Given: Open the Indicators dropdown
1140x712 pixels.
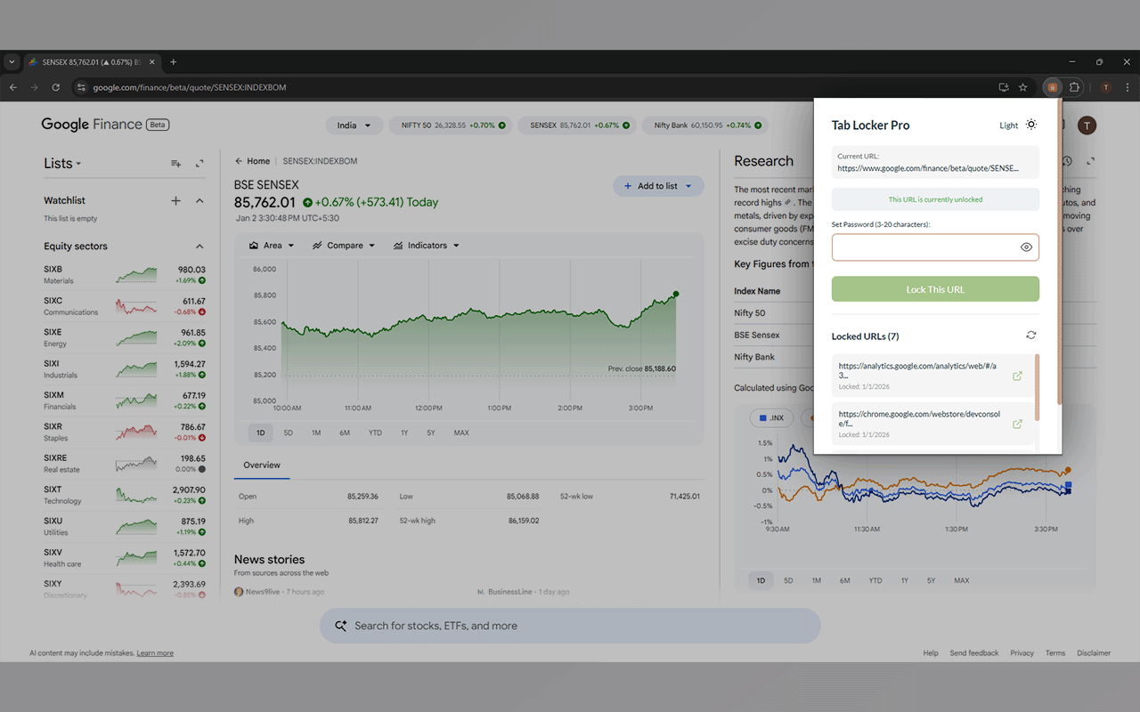Looking at the screenshot, I should point(427,246).
